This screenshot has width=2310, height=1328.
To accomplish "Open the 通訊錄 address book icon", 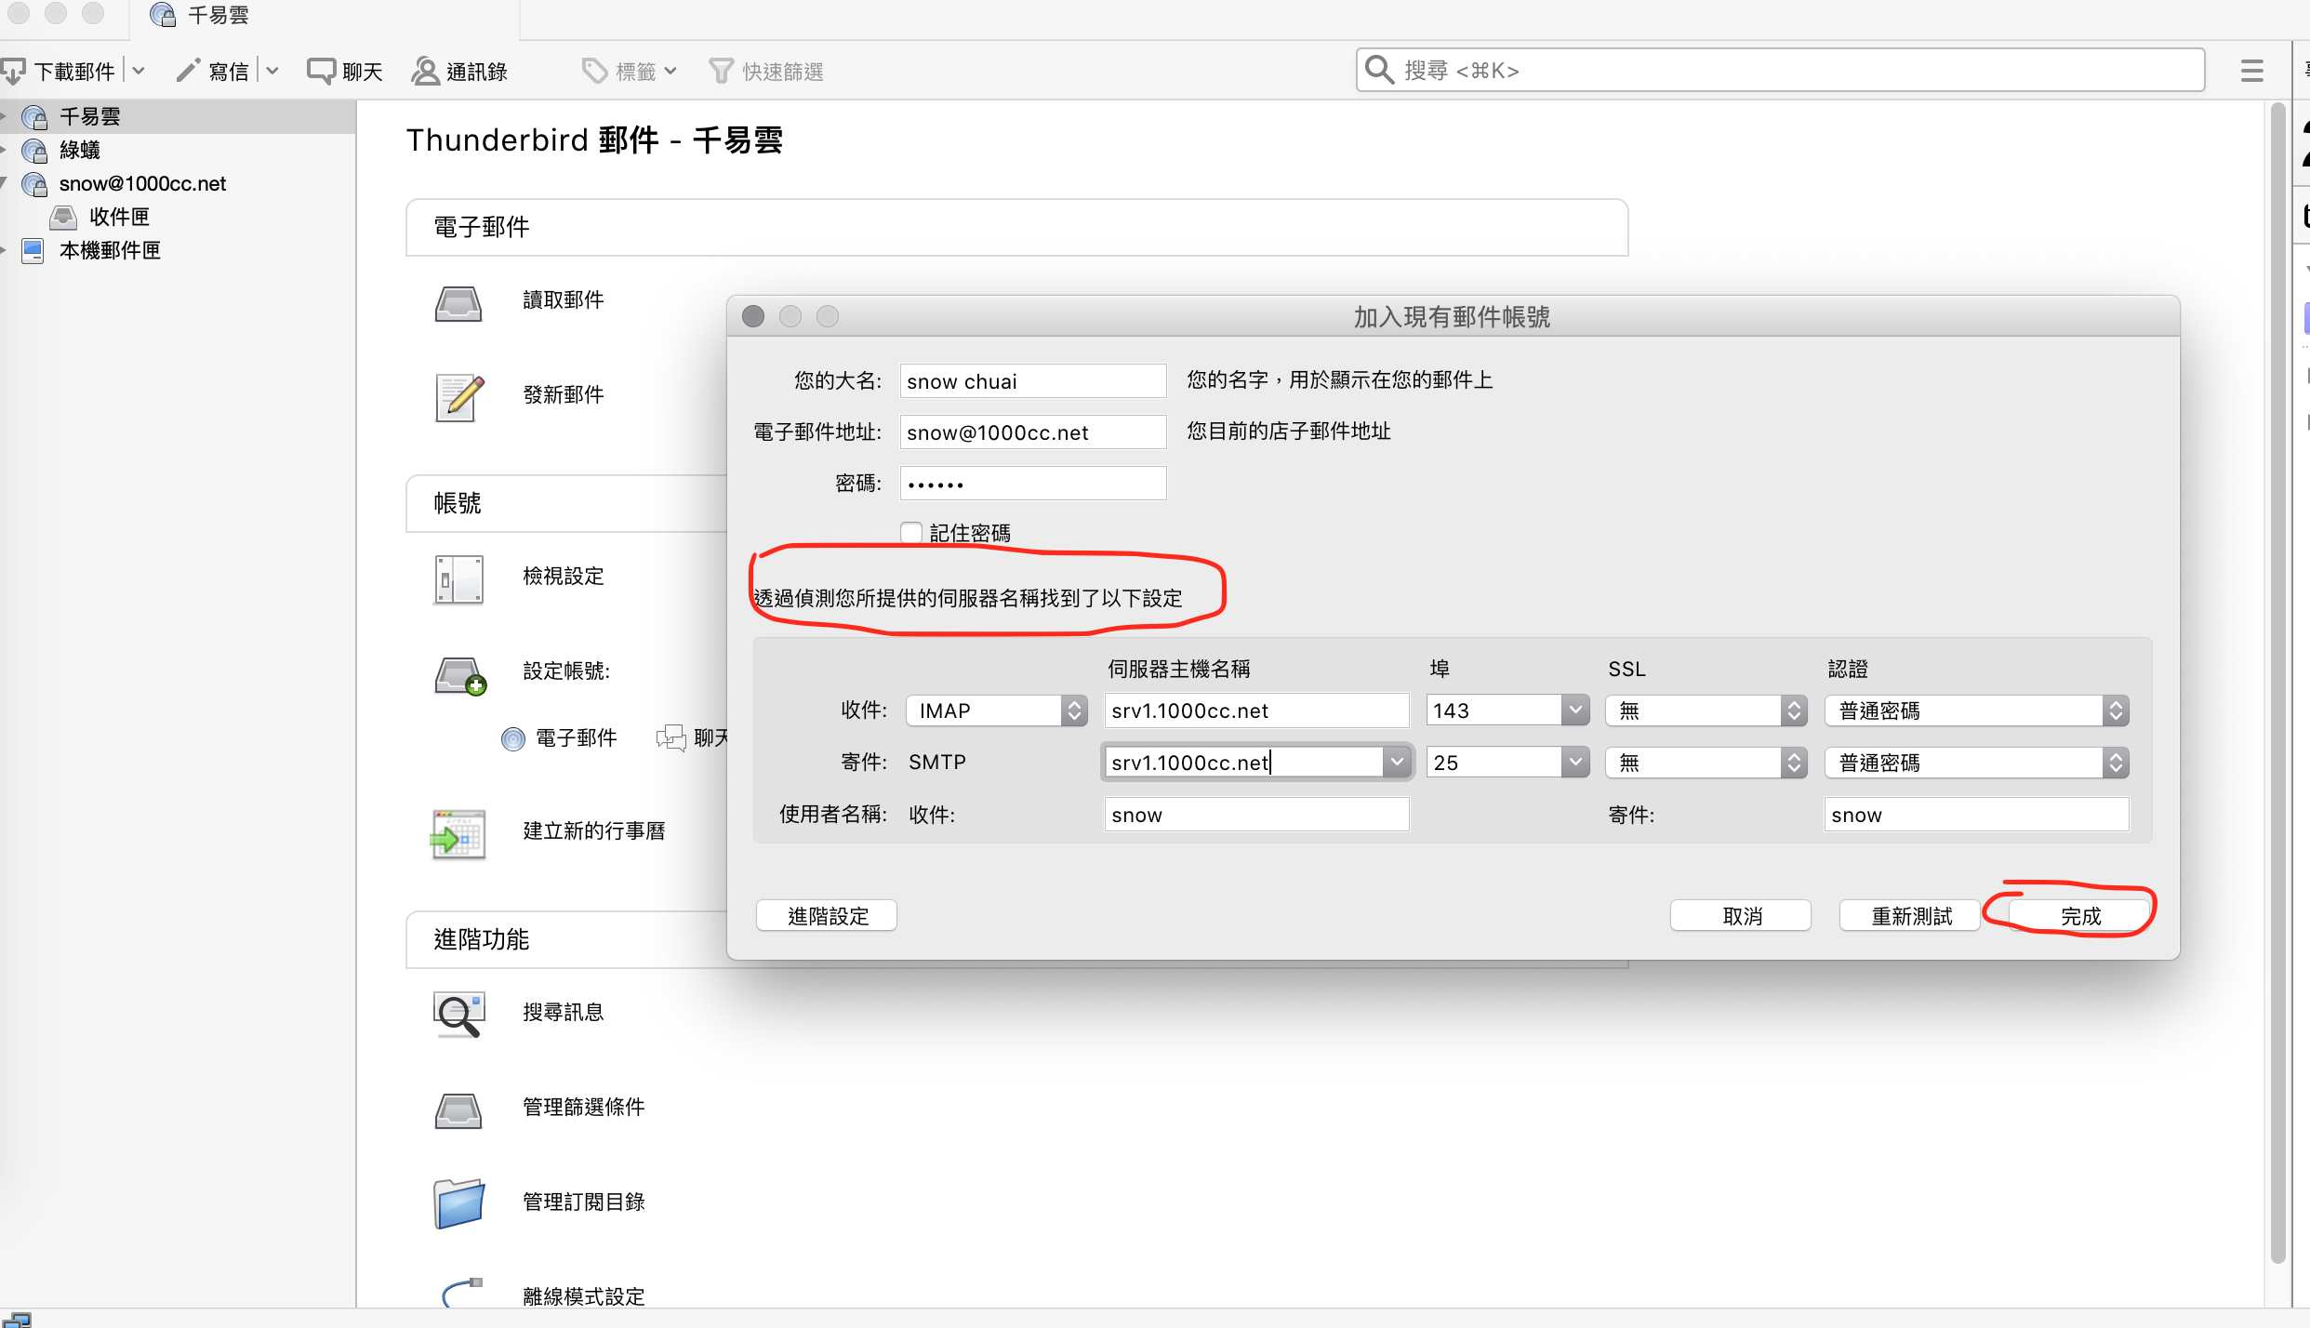I will click(x=425, y=71).
